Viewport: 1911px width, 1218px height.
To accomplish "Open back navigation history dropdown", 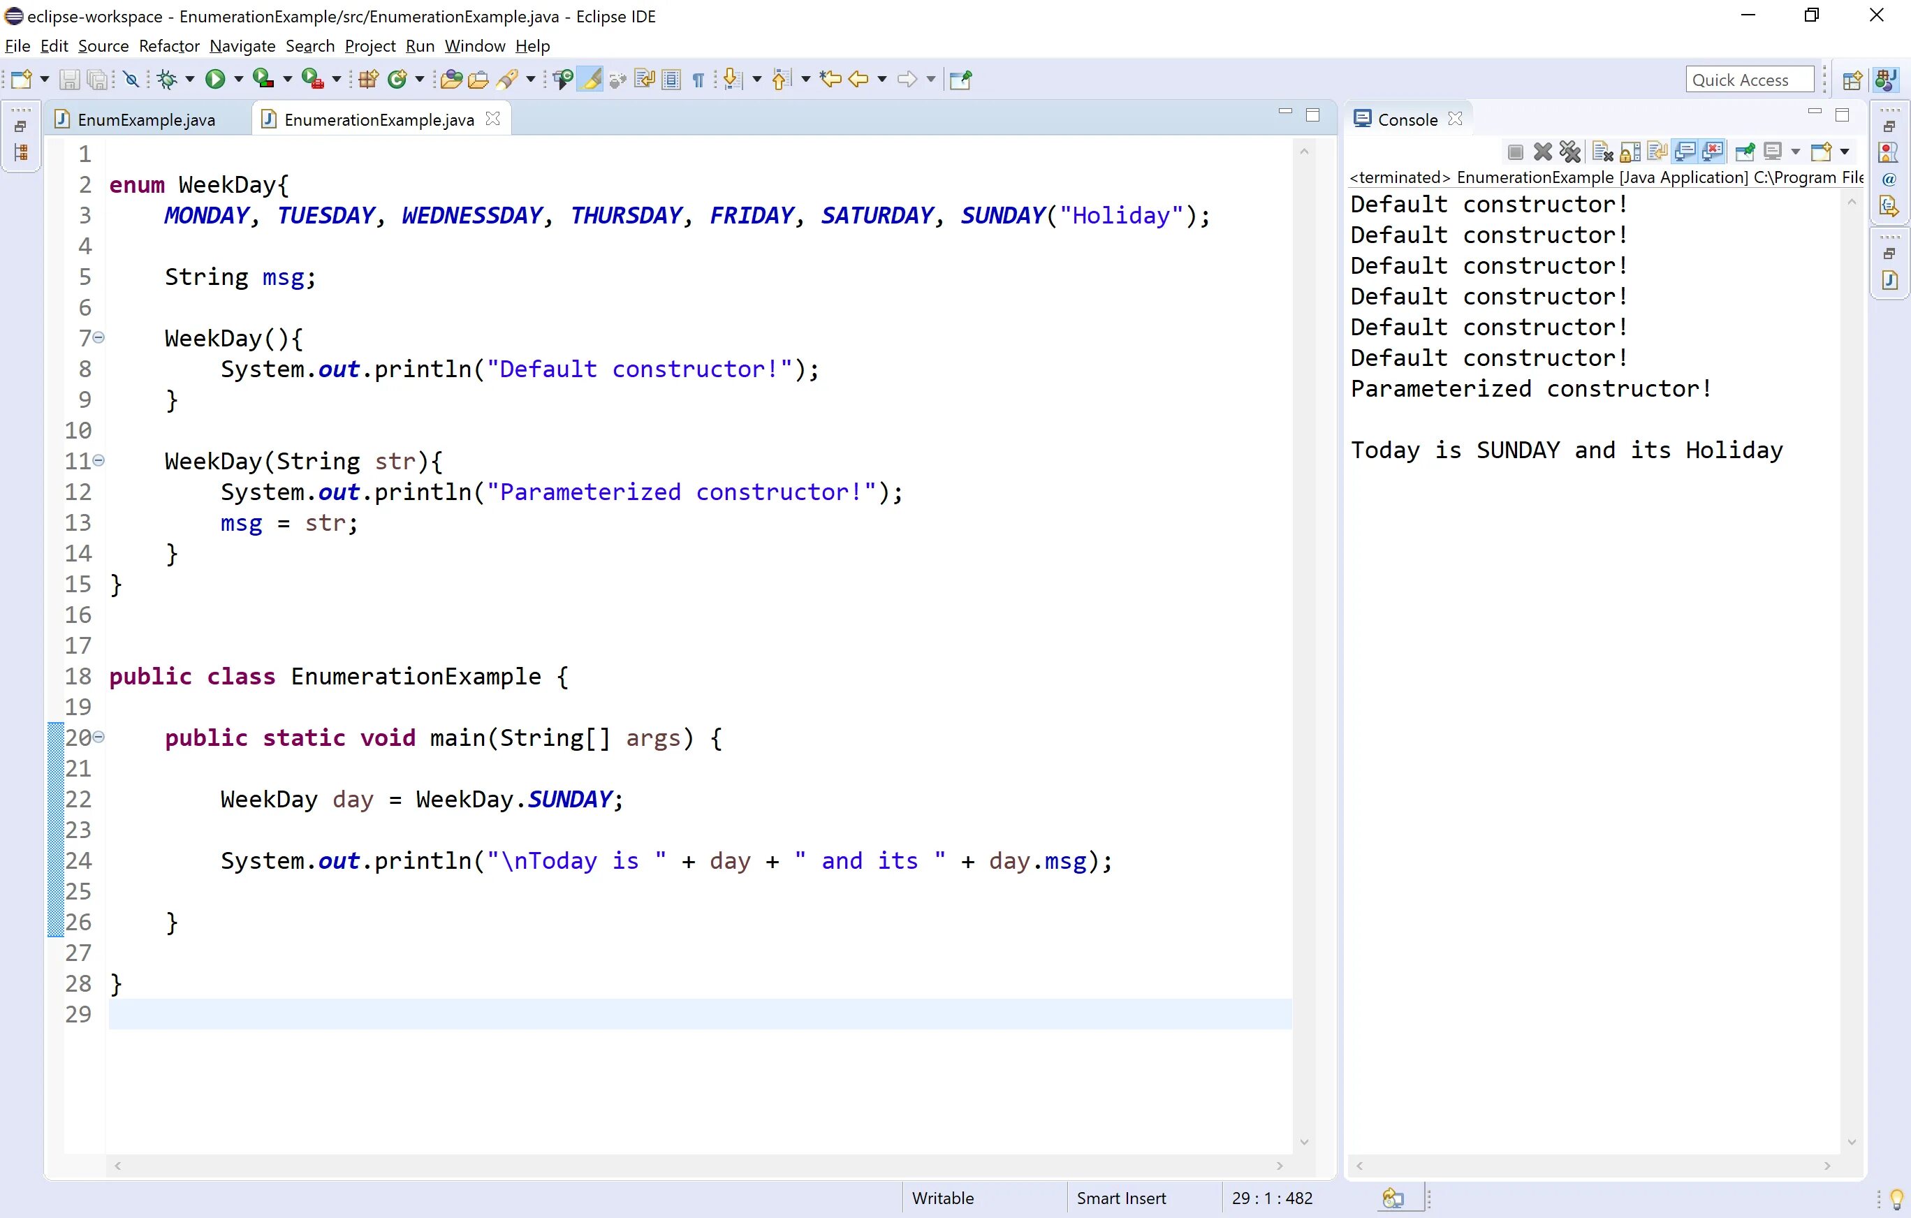I will [x=882, y=80].
